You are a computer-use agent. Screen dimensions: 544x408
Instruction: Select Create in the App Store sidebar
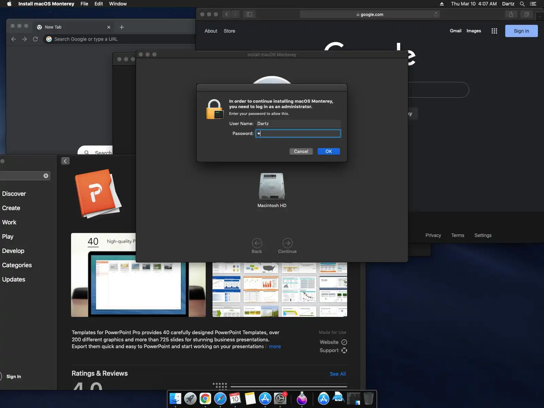pyautogui.click(x=11, y=208)
